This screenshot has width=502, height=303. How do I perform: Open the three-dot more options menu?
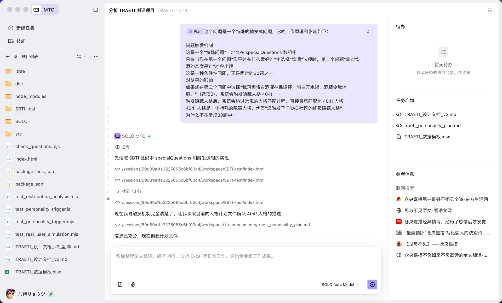(96, 56)
